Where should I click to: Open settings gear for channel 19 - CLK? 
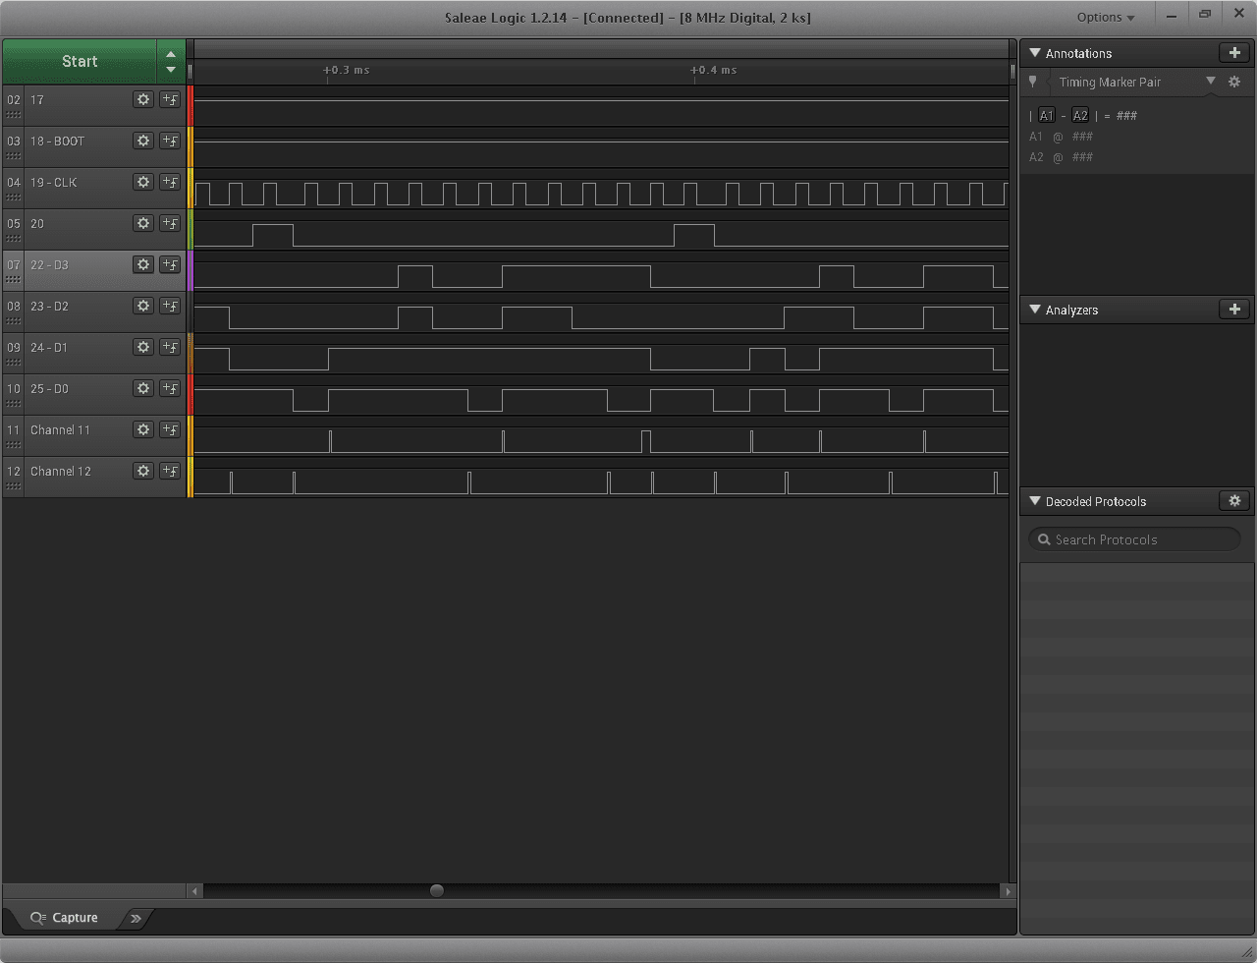click(143, 182)
